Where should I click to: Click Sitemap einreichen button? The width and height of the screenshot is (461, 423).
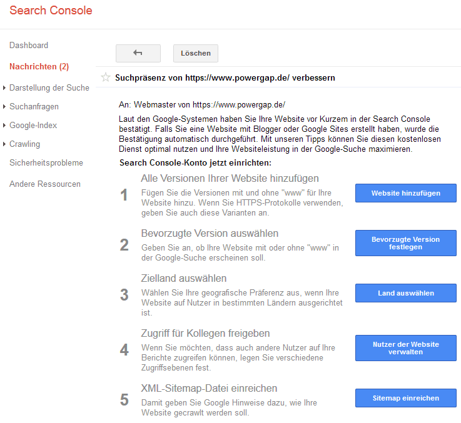click(x=406, y=398)
